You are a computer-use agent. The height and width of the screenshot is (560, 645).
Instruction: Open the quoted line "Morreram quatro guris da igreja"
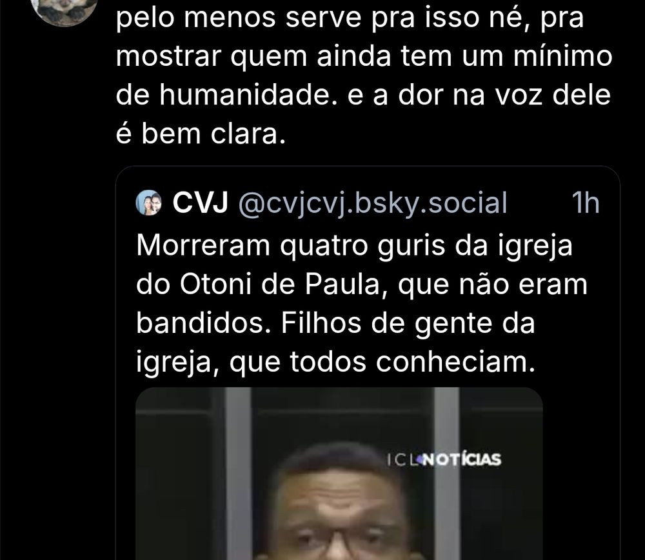[354, 247]
